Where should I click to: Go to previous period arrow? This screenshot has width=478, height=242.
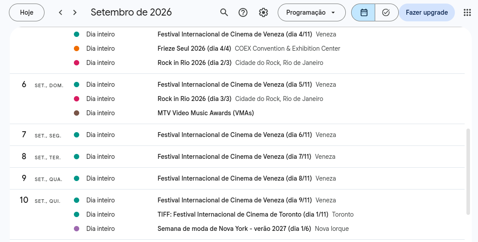point(61,12)
